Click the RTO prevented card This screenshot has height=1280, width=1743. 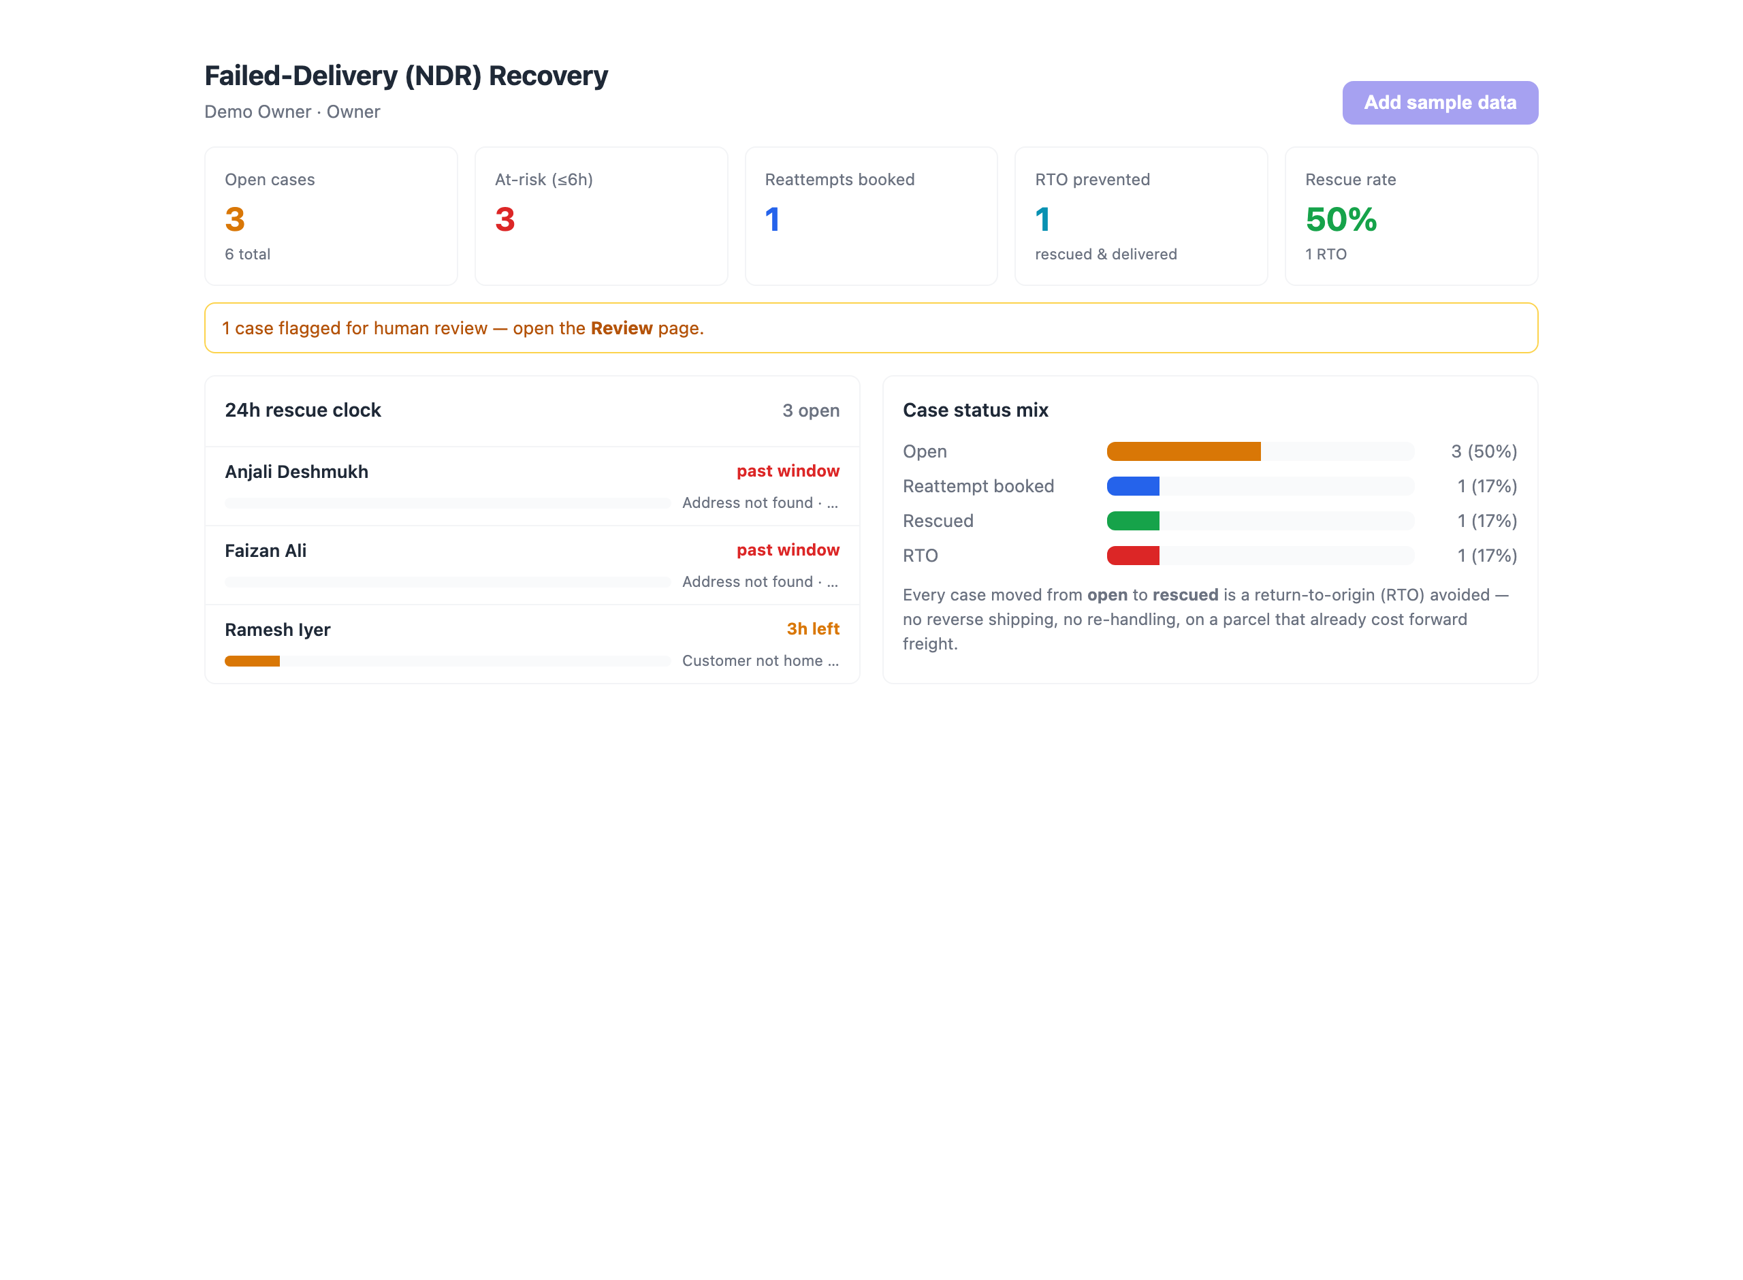[1140, 217]
